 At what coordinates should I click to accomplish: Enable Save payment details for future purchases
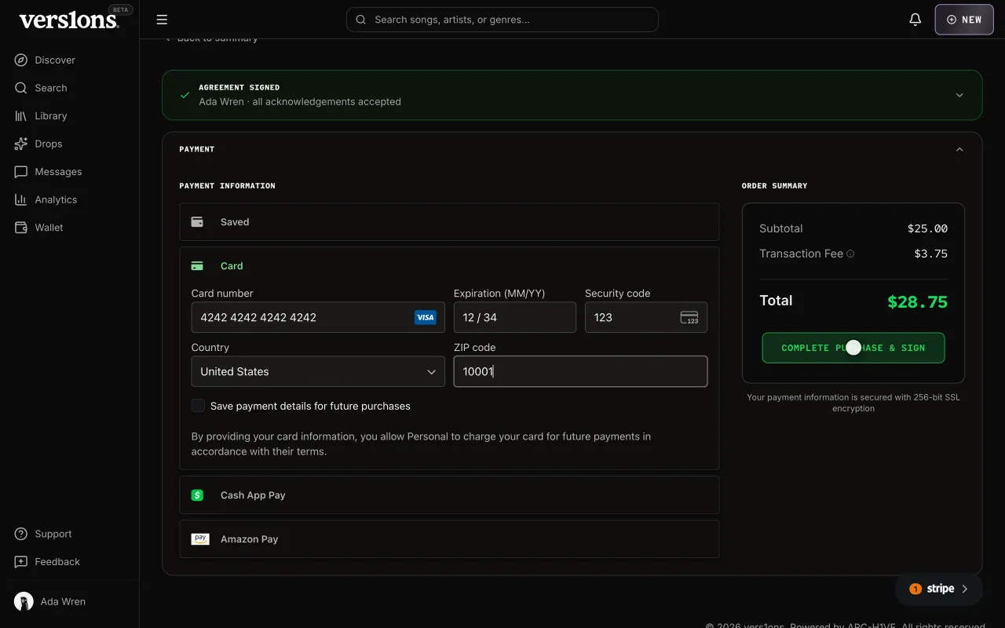[x=198, y=406]
